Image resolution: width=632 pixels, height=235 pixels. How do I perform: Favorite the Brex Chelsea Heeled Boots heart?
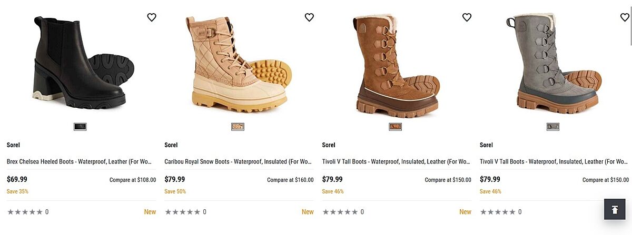coord(152,17)
